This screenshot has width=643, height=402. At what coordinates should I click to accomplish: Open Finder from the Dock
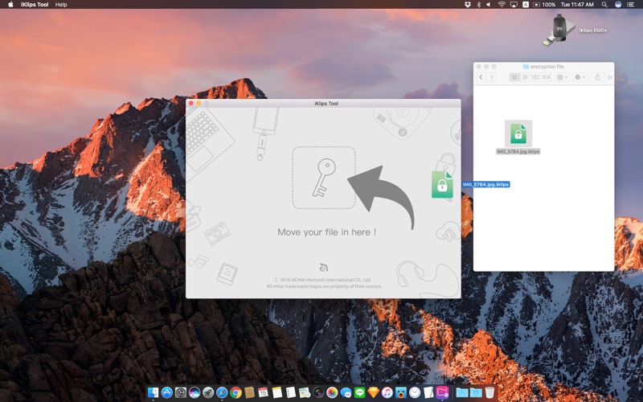153,392
